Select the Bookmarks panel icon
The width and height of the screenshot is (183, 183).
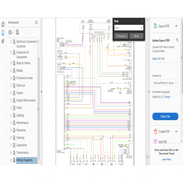point(3,33)
